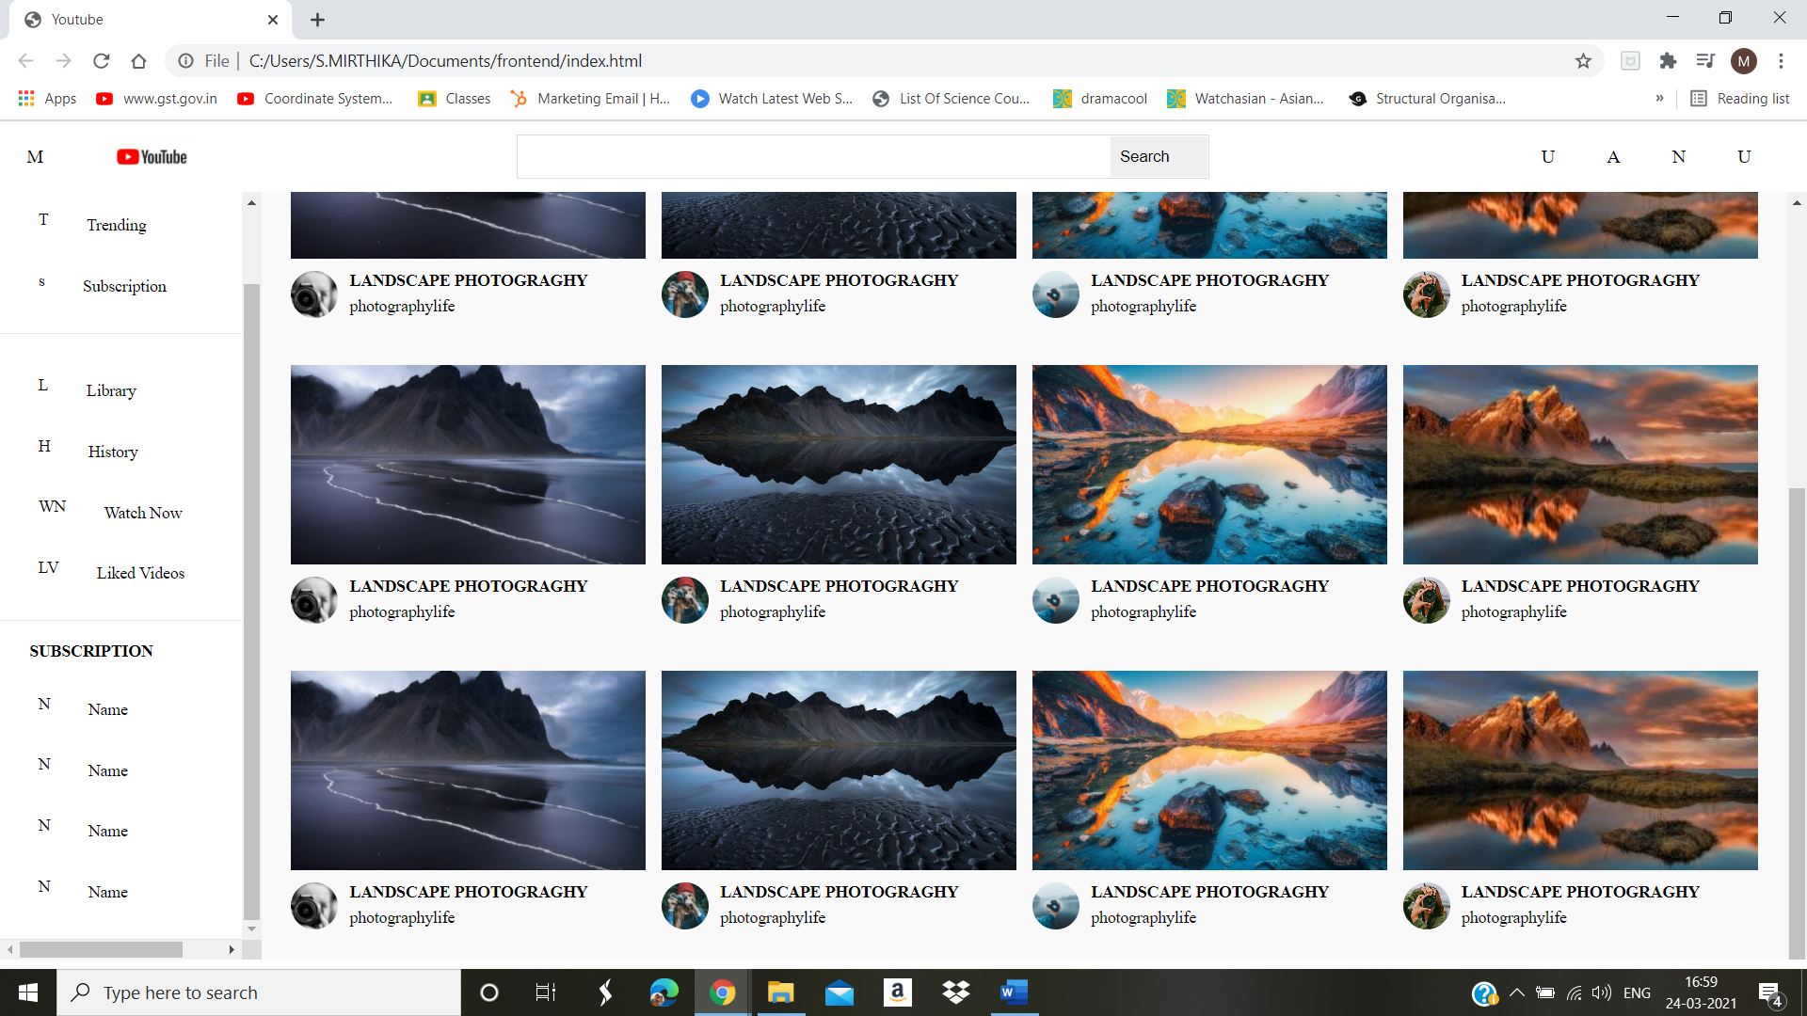Click the bookmark star in address bar
Image resolution: width=1807 pixels, height=1016 pixels.
pyautogui.click(x=1584, y=60)
